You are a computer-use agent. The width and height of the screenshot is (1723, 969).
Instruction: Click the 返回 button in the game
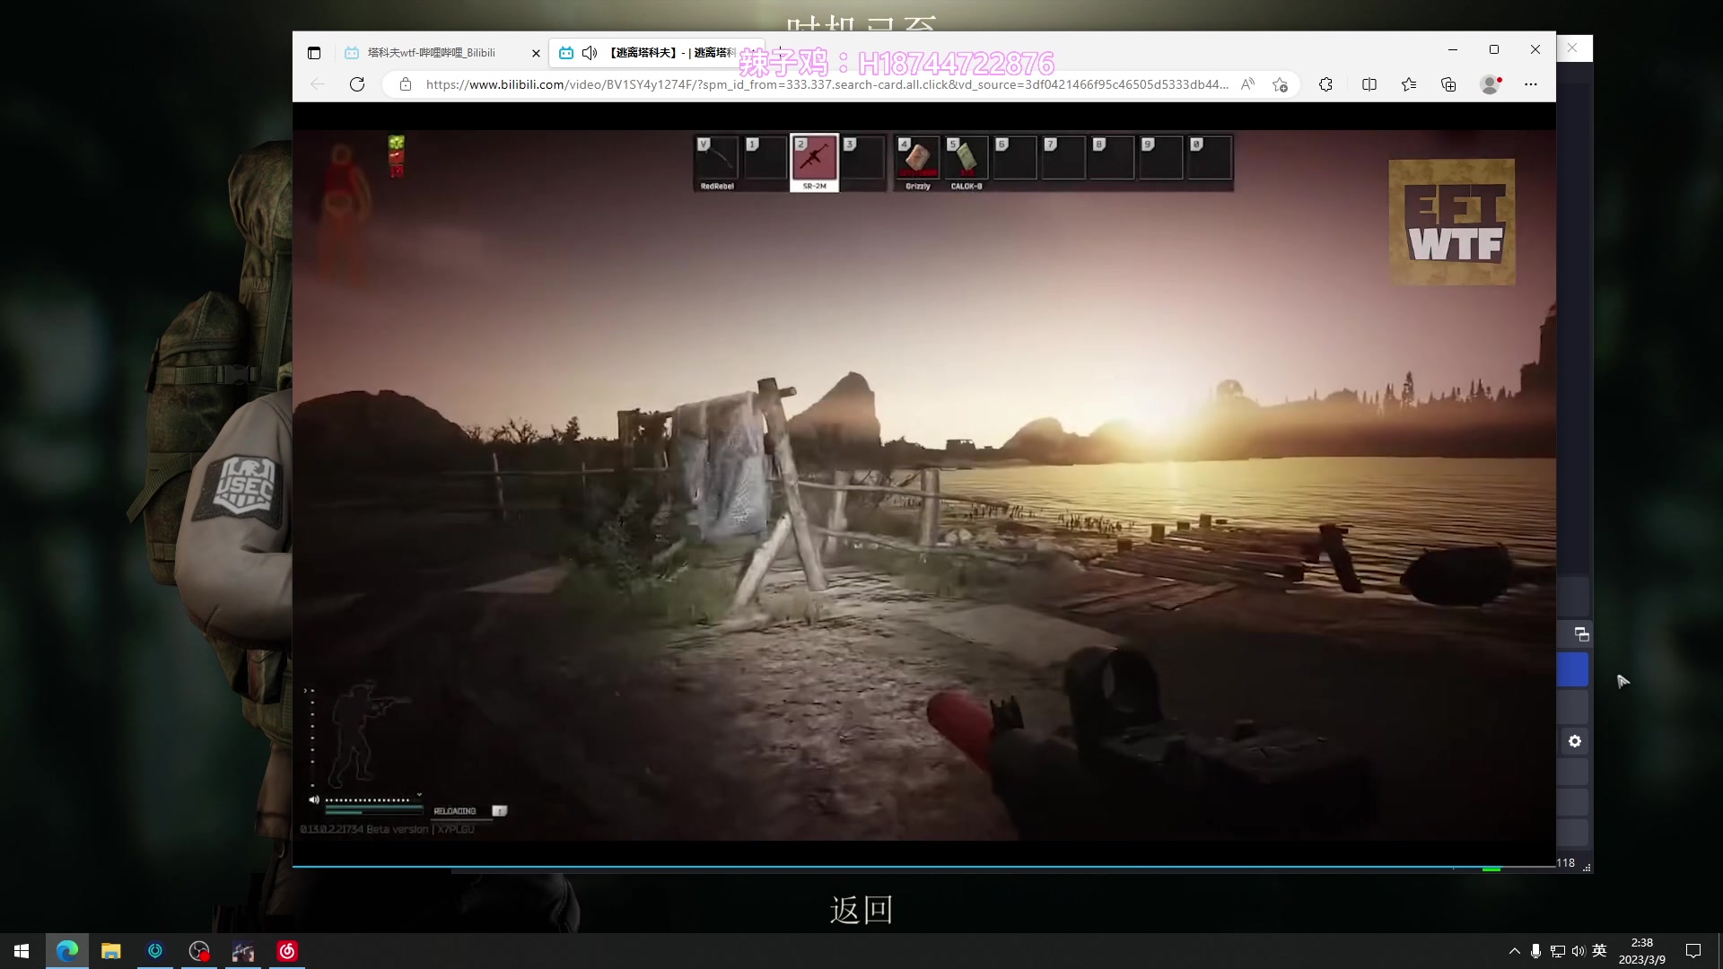(861, 910)
